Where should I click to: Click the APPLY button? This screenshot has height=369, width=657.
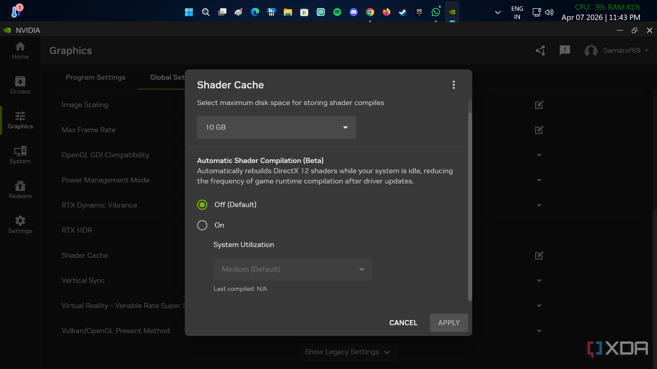[449, 323]
